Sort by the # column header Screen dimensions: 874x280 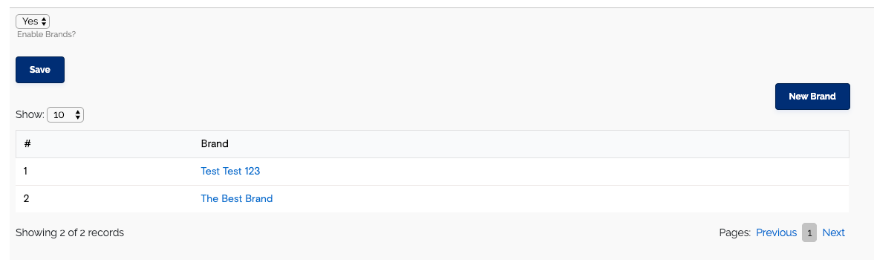[x=27, y=144]
